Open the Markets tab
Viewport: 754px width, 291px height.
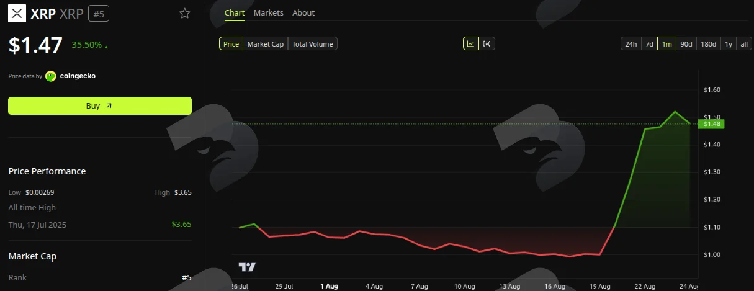click(x=269, y=13)
